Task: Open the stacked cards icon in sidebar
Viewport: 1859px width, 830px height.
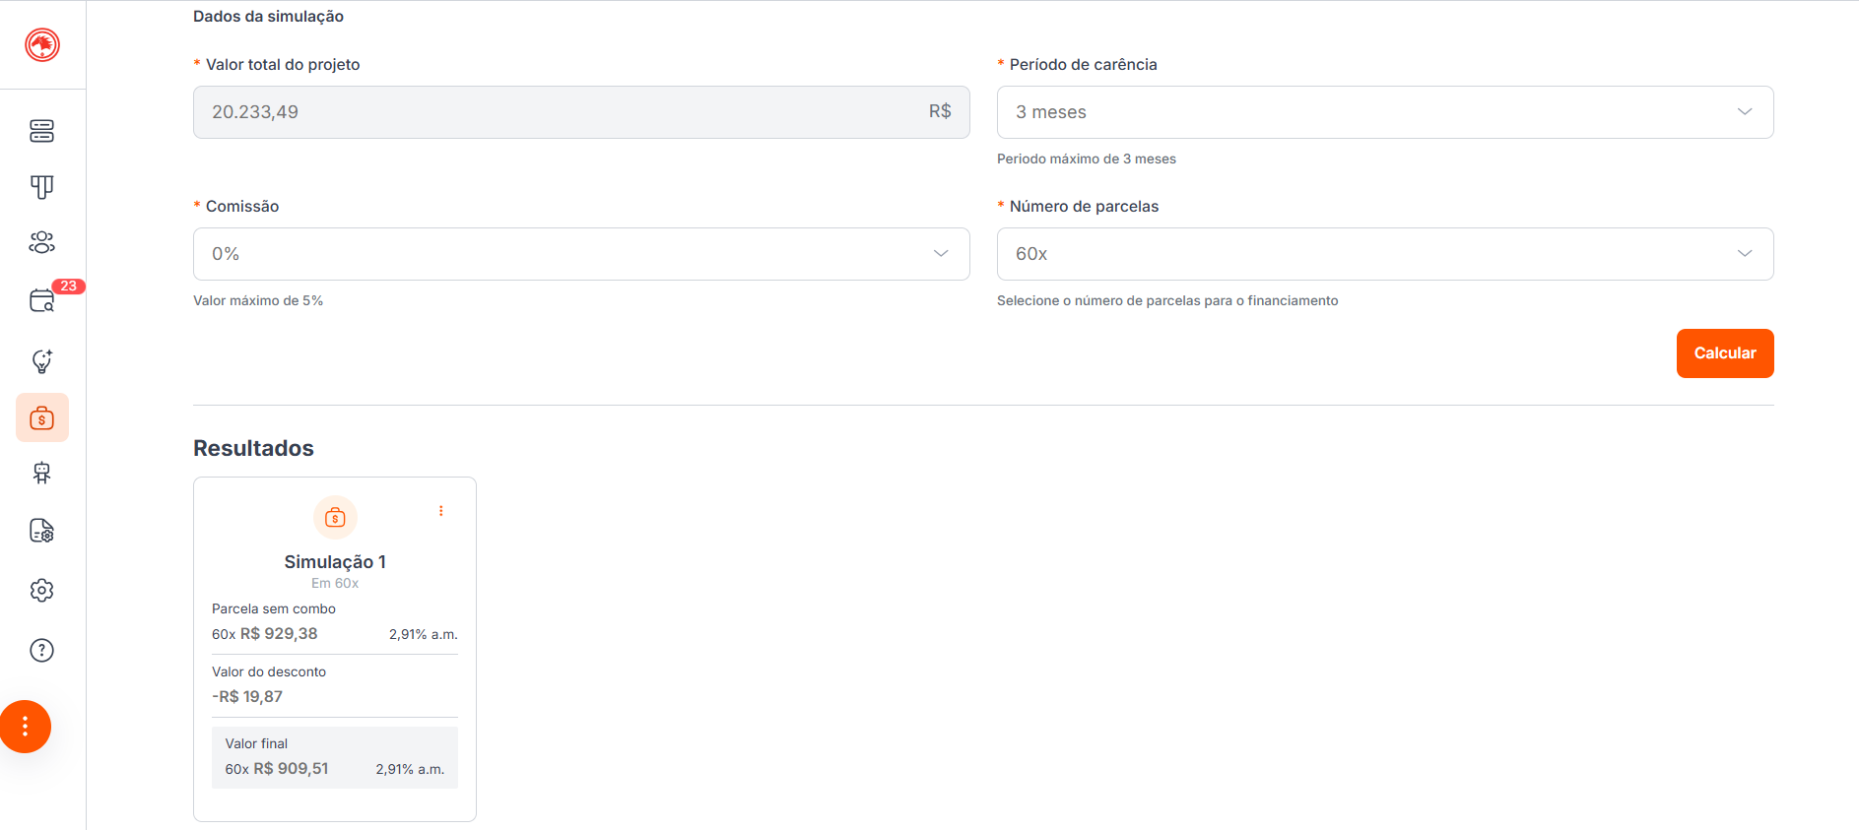Action: click(x=41, y=131)
